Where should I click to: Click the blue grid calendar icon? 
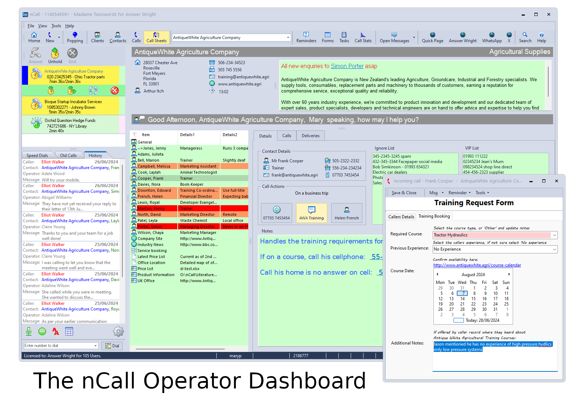point(69,331)
